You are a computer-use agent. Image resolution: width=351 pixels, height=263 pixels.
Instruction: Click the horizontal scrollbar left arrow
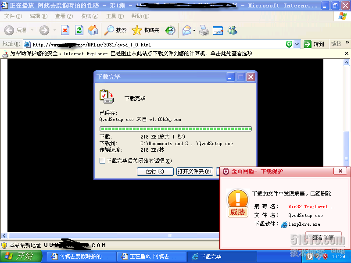(x=4, y=235)
